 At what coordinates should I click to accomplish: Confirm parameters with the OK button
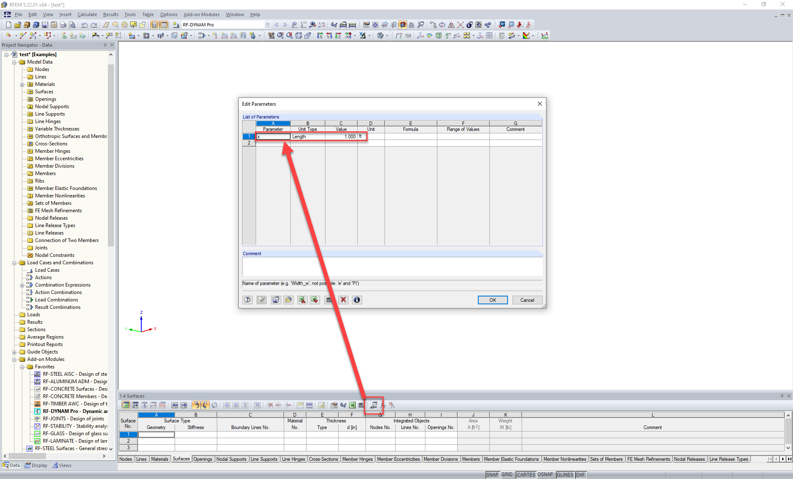click(x=492, y=300)
